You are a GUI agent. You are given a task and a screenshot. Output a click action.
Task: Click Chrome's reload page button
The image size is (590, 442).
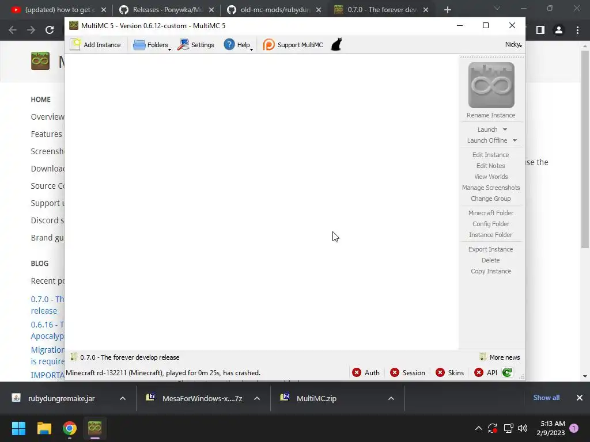[50, 30]
